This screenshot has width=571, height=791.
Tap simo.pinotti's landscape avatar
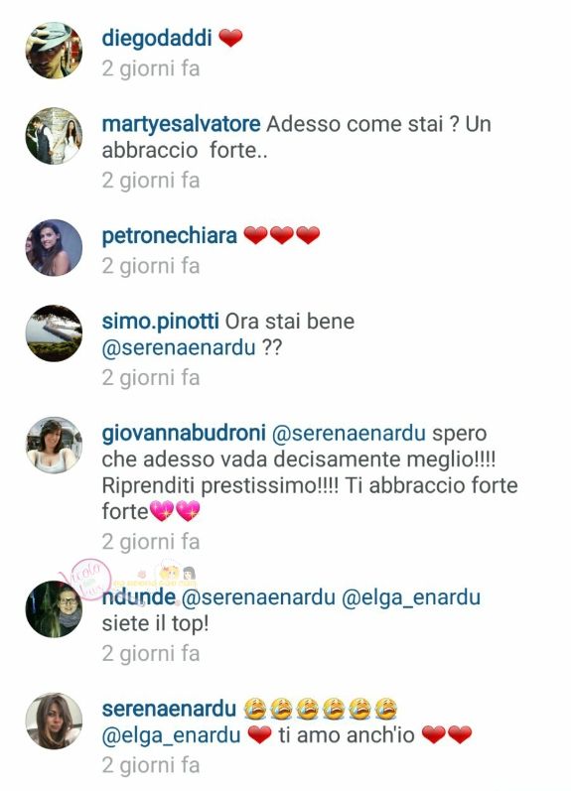pyautogui.click(x=54, y=333)
